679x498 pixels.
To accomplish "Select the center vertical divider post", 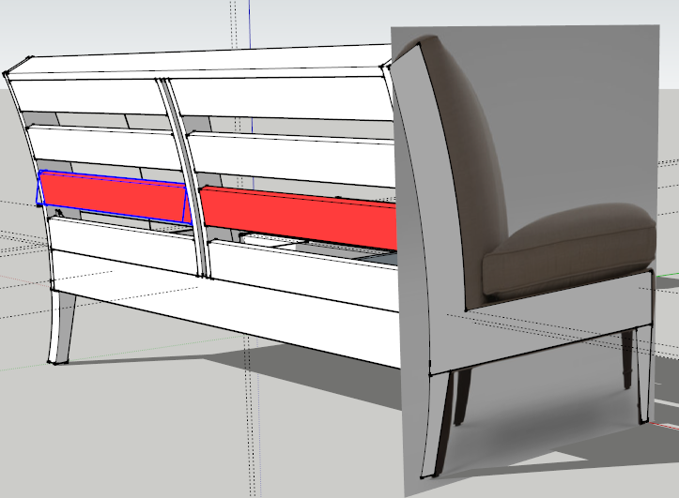I will point(185,177).
